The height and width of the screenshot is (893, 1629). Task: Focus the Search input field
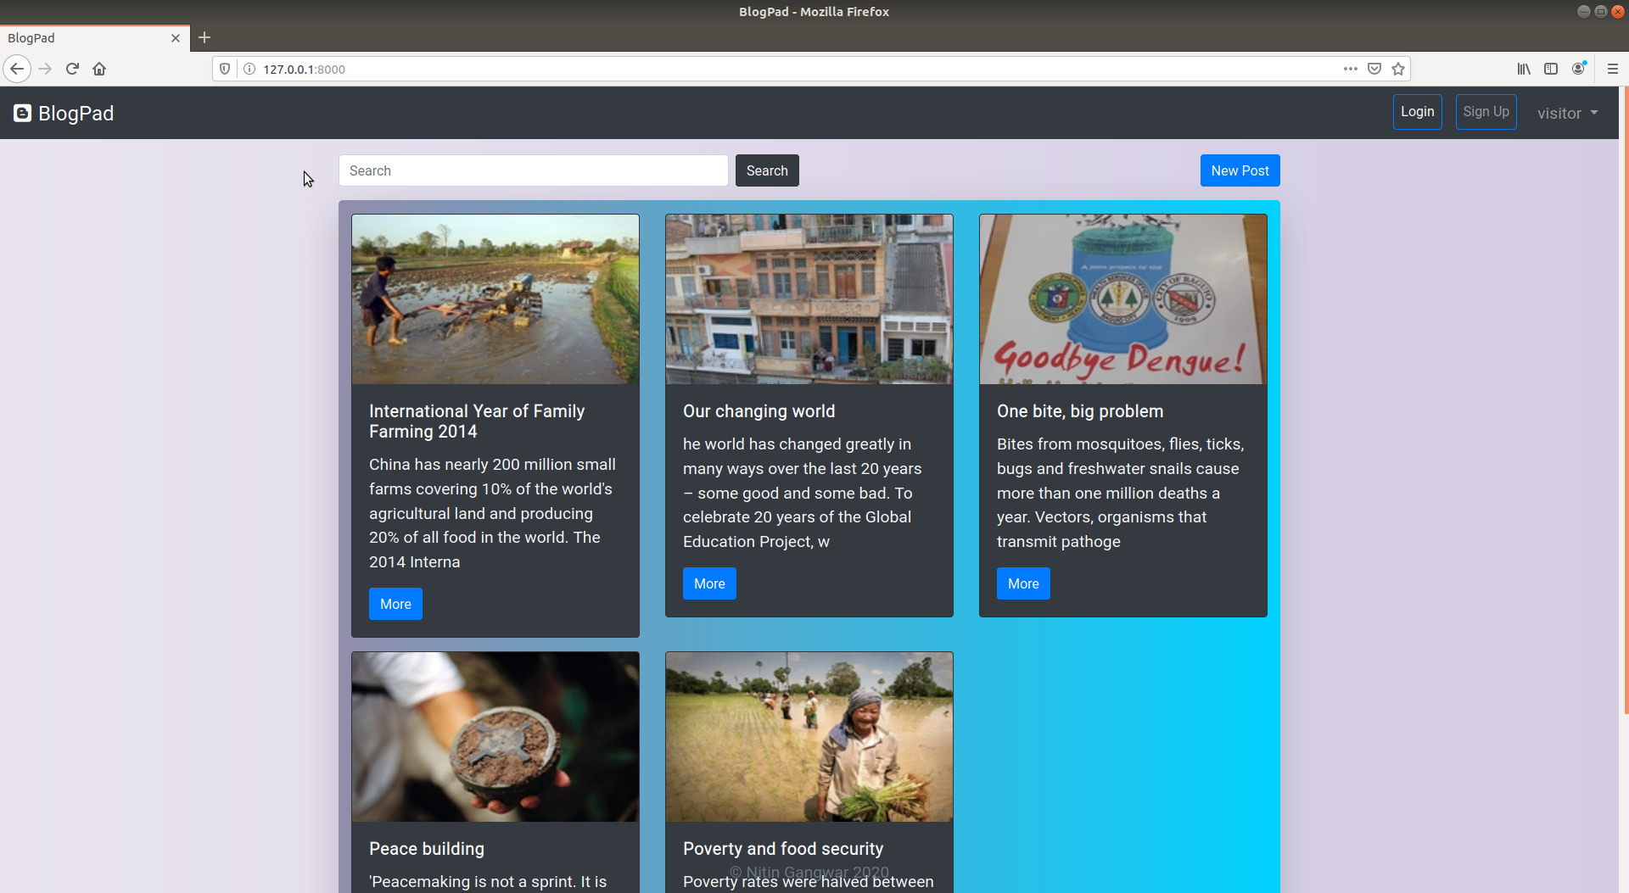tap(533, 170)
